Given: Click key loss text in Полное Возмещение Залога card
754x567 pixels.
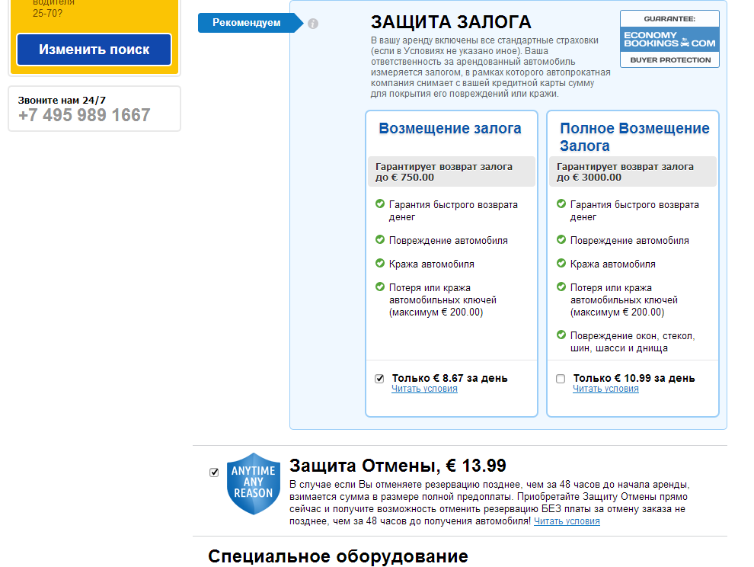Looking at the screenshot, I should click(x=624, y=300).
